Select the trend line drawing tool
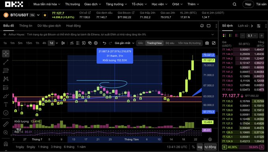268x152 pixels. pos(6,62)
